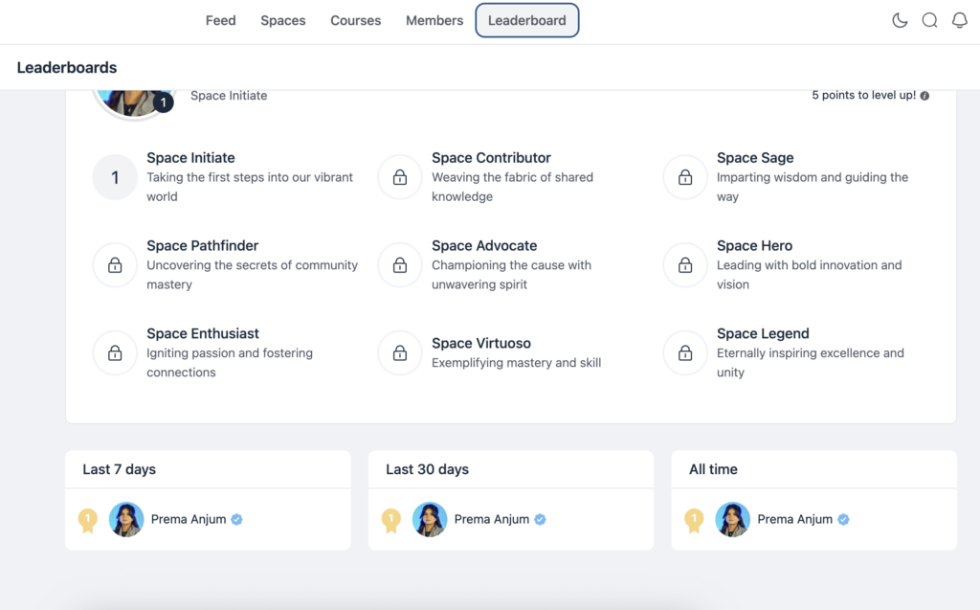Open the Courses section
The height and width of the screenshot is (610, 980).
point(355,20)
